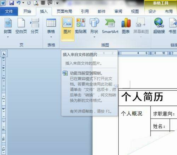This screenshot has width=177, height=155.
Task: Open the 邮件 (Mailings) tab
Action: tap(102, 11)
